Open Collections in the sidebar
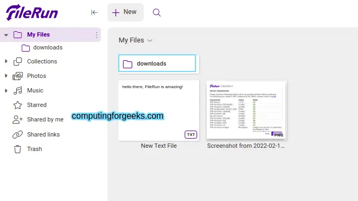Image resolution: width=358 pixels, height=201 pixels. tap(42, 61)
